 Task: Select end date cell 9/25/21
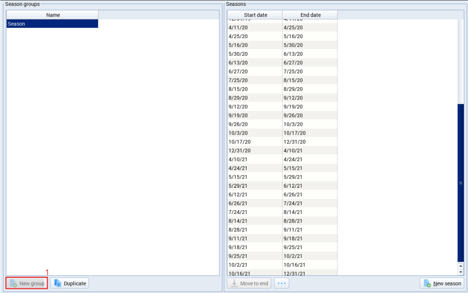pos(310,247)
